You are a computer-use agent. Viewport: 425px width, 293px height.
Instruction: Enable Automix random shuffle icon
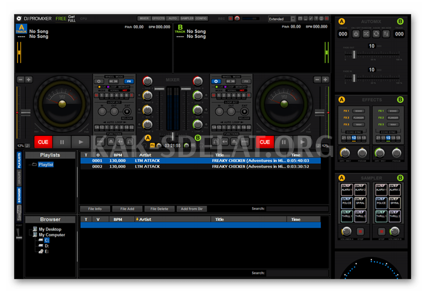pyautogui.click(x=366, y=34)
